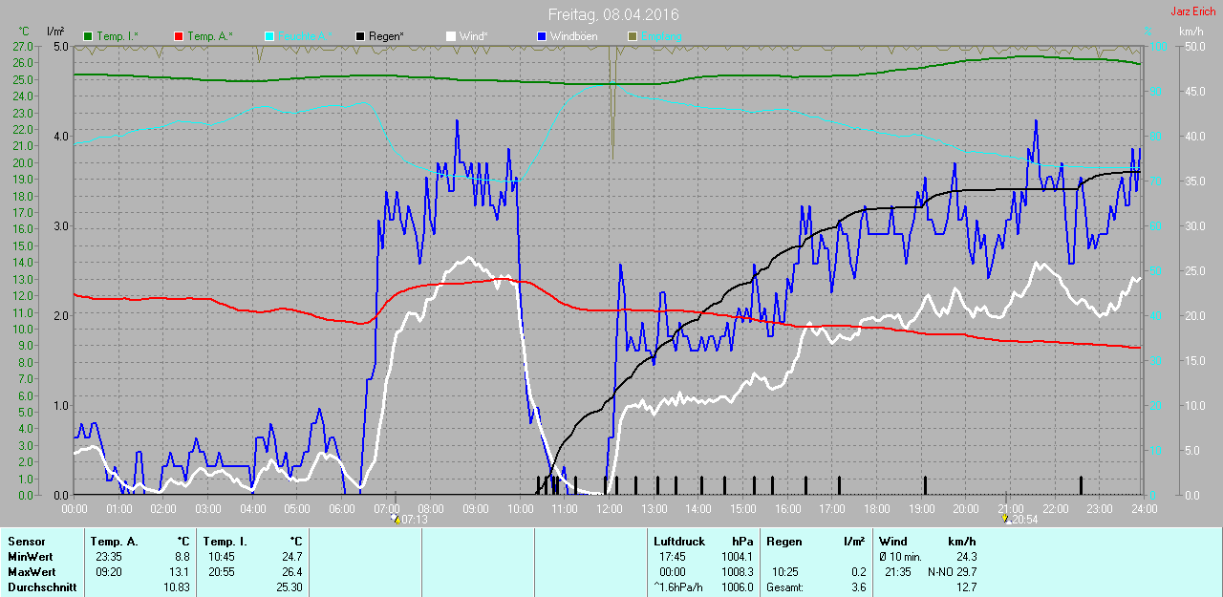Click the white Wind legend swatch
The width and height of the screenshot is (1223, 597).
click(x=450, y=36)
